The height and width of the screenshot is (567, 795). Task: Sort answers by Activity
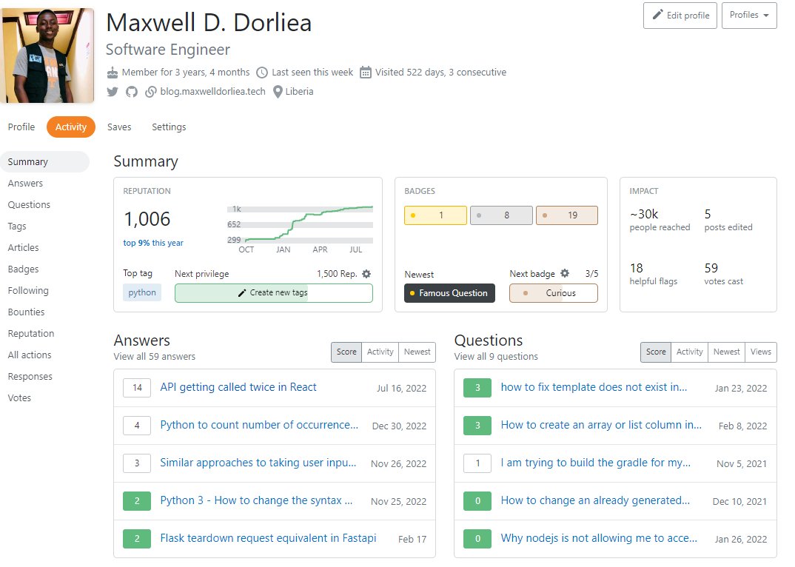point(380,352)
